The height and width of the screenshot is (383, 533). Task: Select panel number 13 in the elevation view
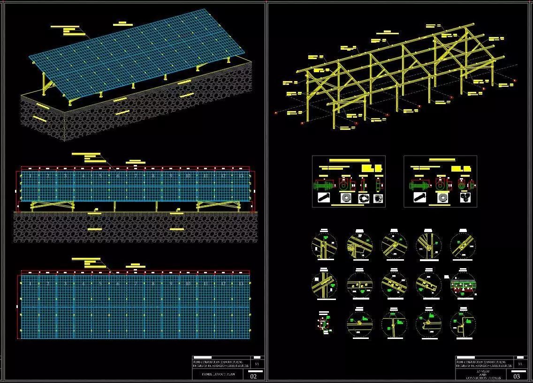(241, 175)
